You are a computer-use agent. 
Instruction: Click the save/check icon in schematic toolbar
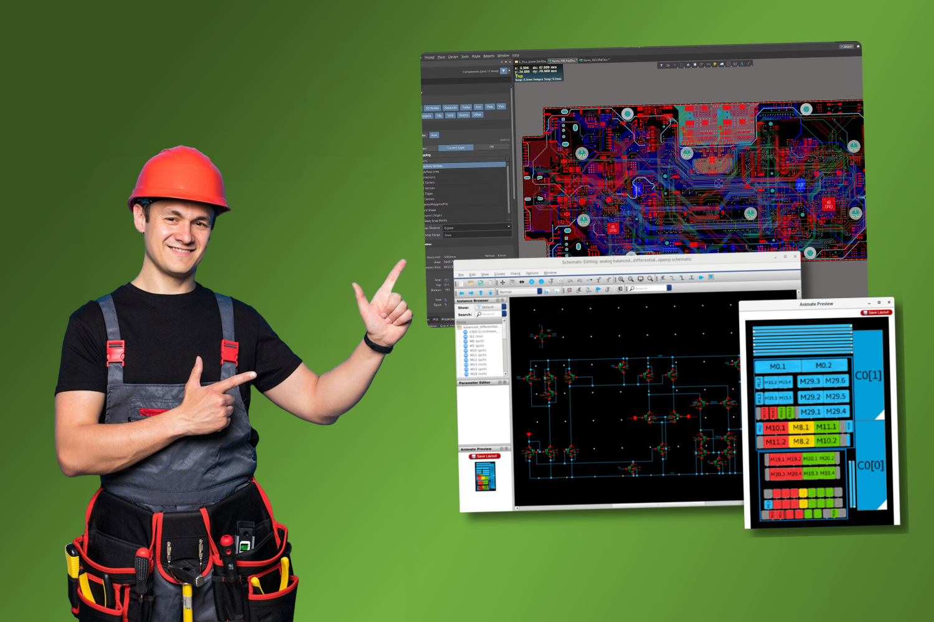pyautogui.click(x=481, y=283)
